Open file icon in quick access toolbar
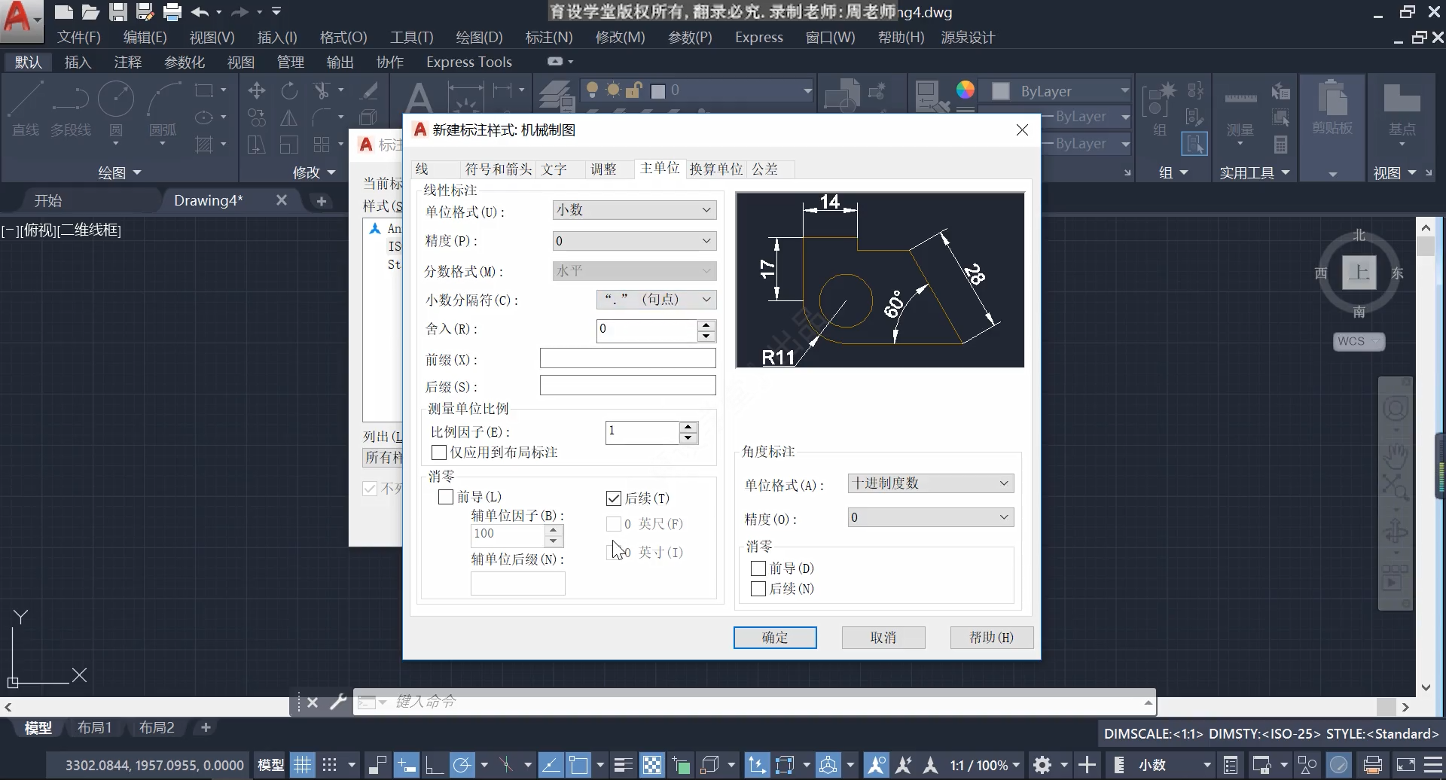 tap(91, 11)
